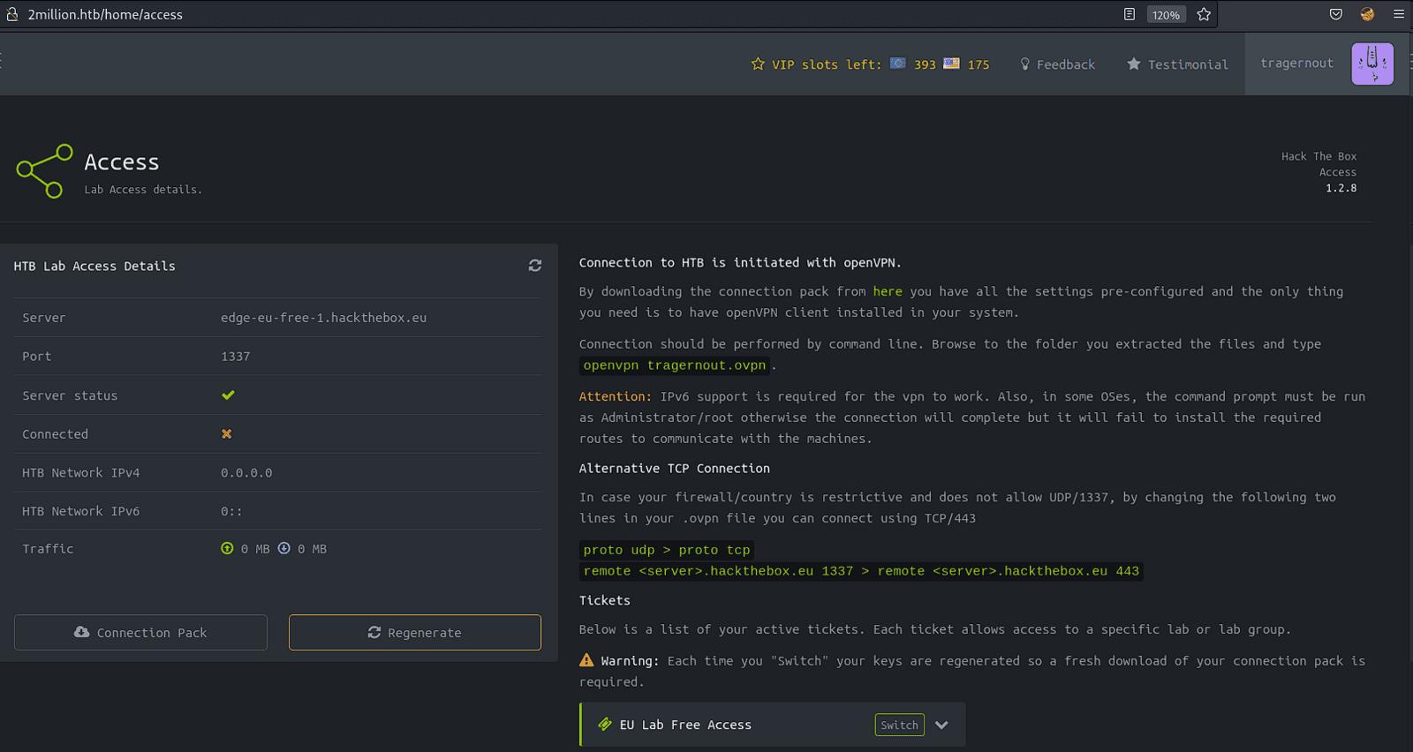Click the Alternative TCP Connection heading
The width and height of the screenshot is (1413, 752).
[675, 469]
